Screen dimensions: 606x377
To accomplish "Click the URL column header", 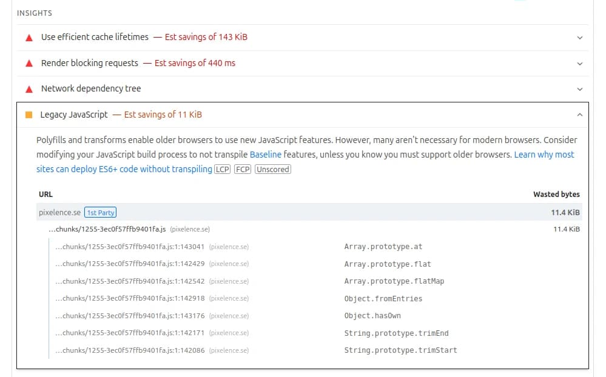I will pyautogui.click(x=45, y=194).
